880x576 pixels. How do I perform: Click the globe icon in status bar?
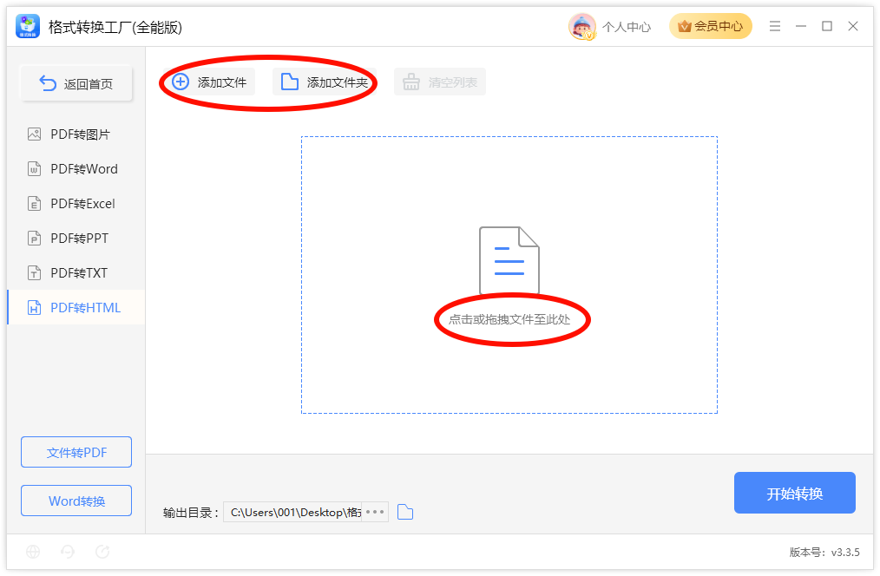tap(33, 552)
